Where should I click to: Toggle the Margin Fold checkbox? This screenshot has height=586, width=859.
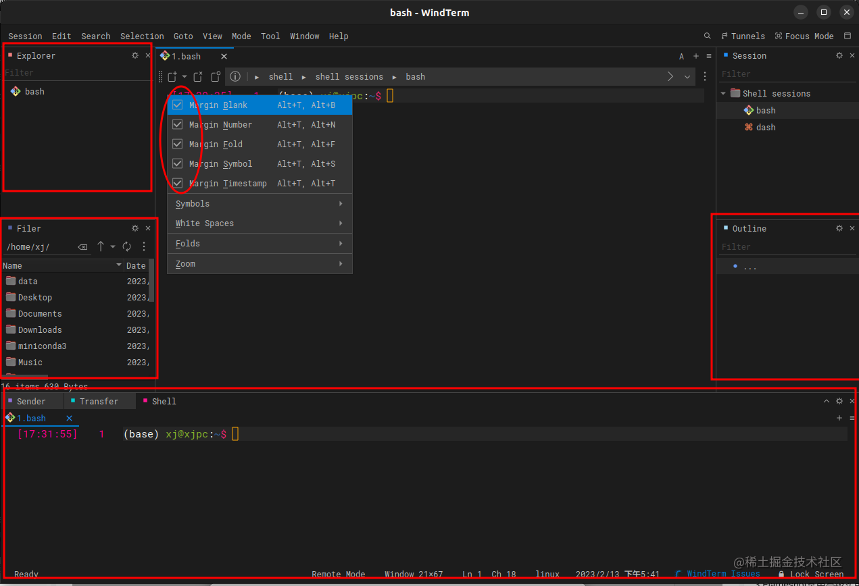tap(178, 144)
